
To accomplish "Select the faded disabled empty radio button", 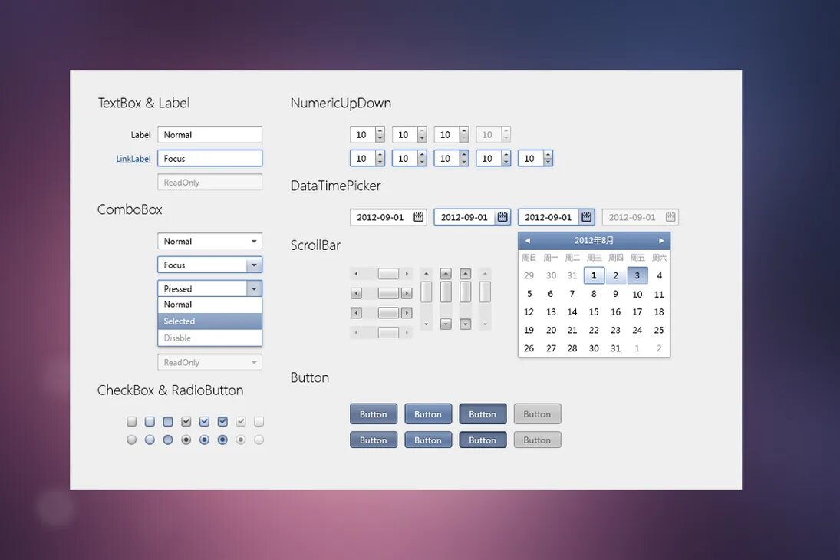I will click(259, 440).
